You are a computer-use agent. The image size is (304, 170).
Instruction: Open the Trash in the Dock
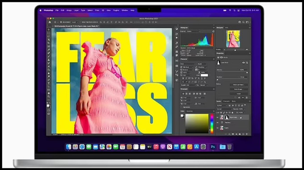(229, 147)
